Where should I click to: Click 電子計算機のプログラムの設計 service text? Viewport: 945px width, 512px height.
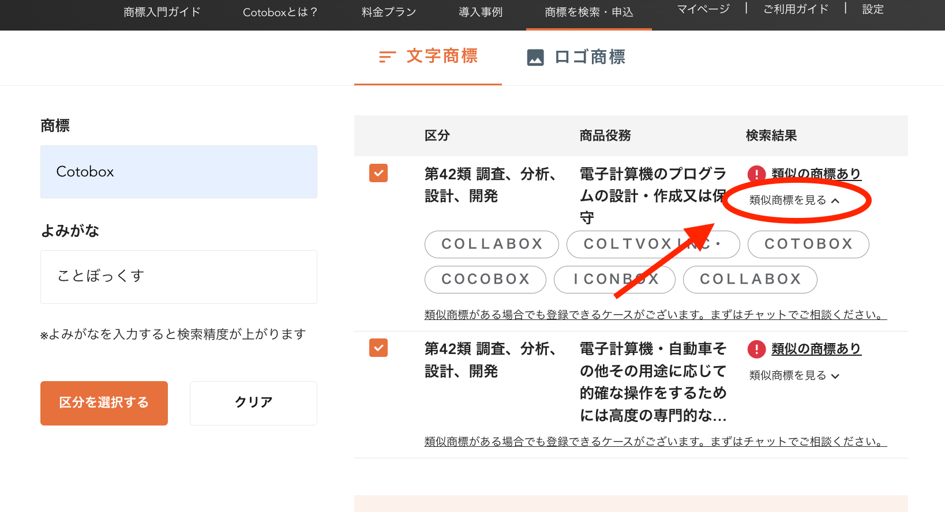pyautogui.click(x=653, y=196)
